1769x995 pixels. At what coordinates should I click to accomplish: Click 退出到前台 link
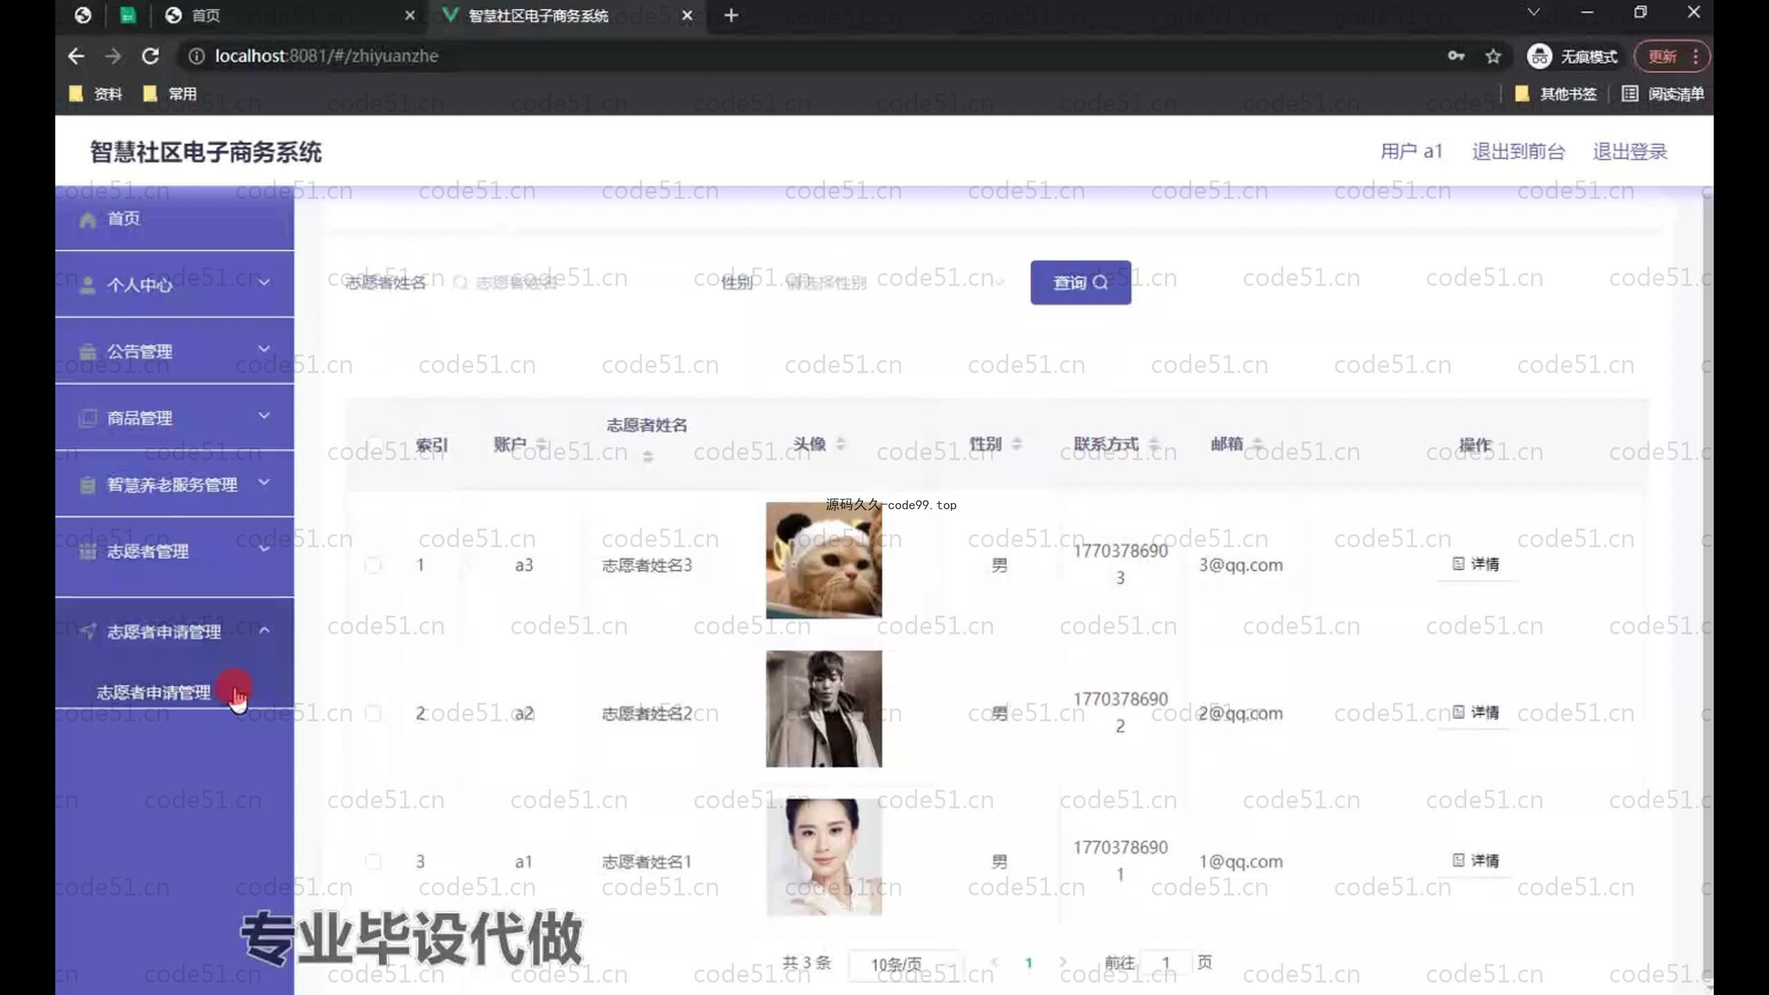pyautogui.click(x=1518, y=151)
